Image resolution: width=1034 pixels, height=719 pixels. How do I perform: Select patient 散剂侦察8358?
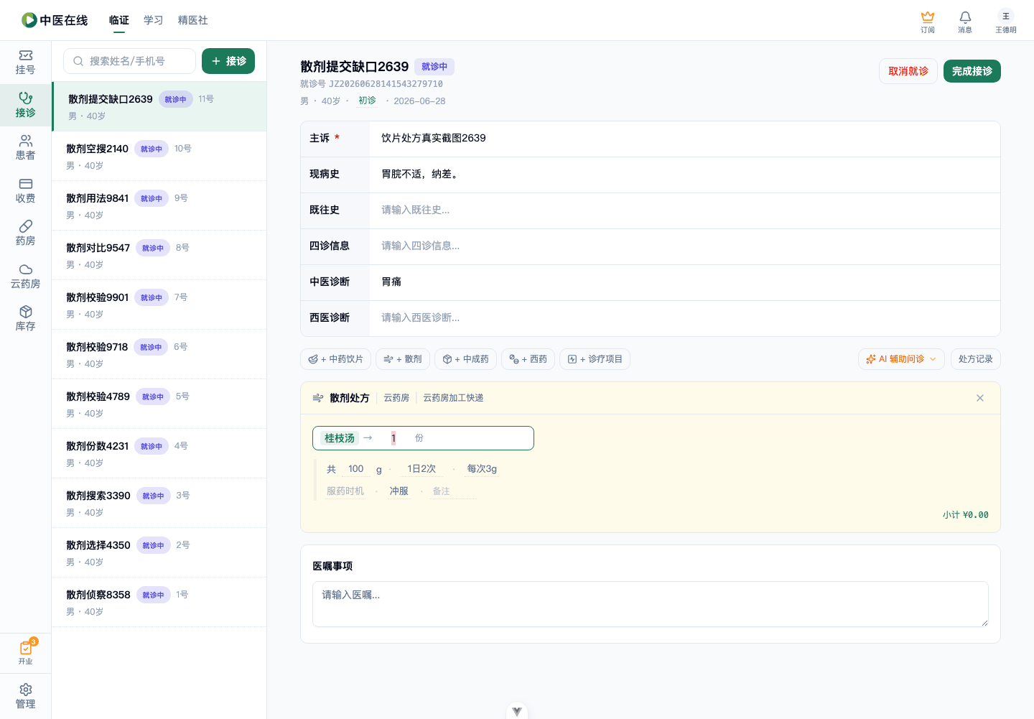click(159, 602)
